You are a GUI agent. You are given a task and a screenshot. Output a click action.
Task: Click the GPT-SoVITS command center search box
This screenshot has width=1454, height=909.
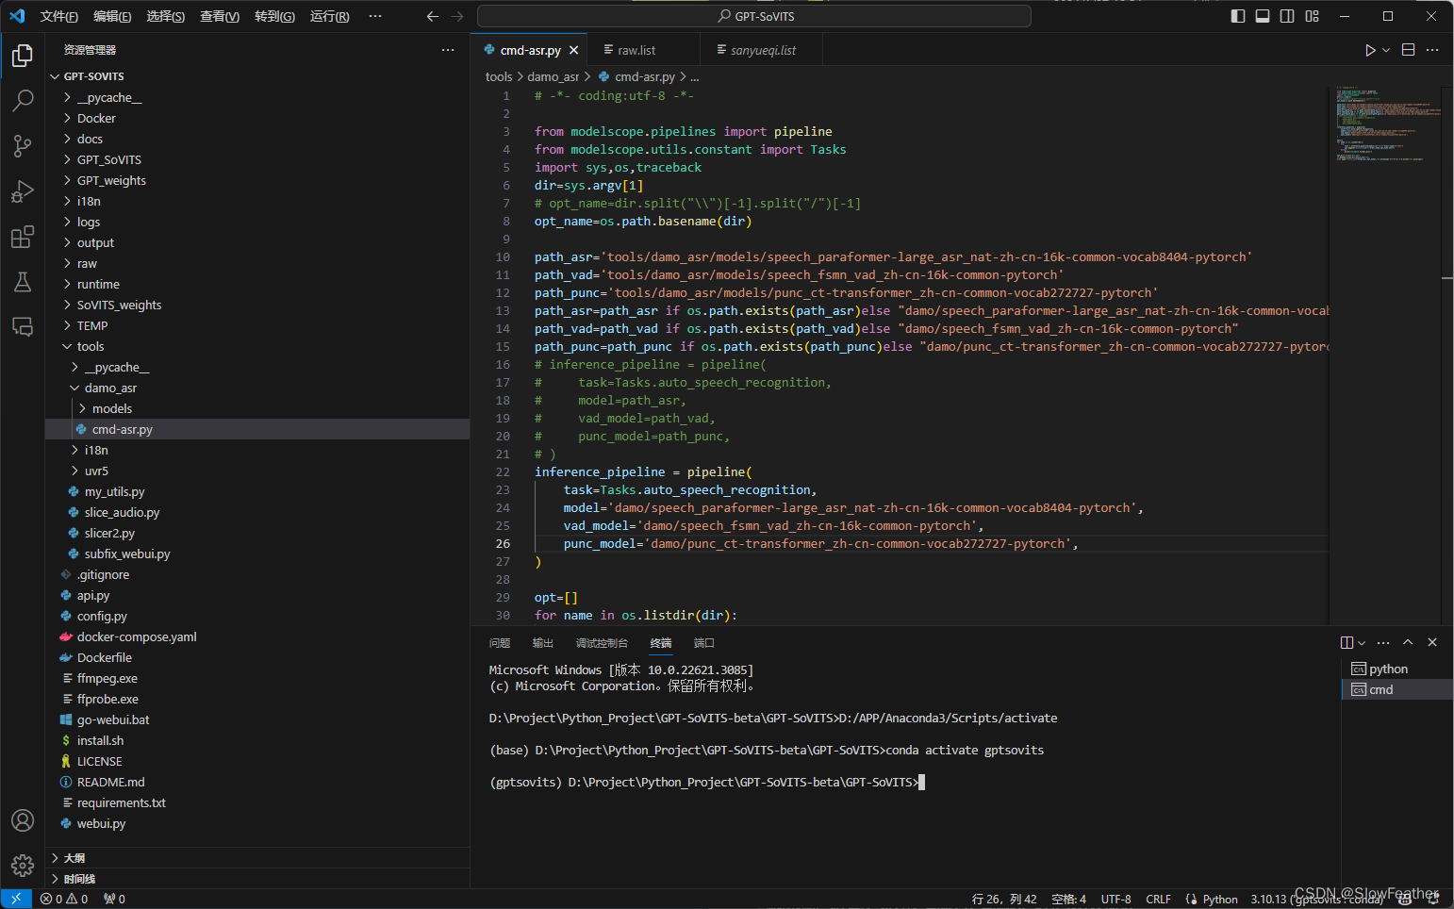click(754, 16)
